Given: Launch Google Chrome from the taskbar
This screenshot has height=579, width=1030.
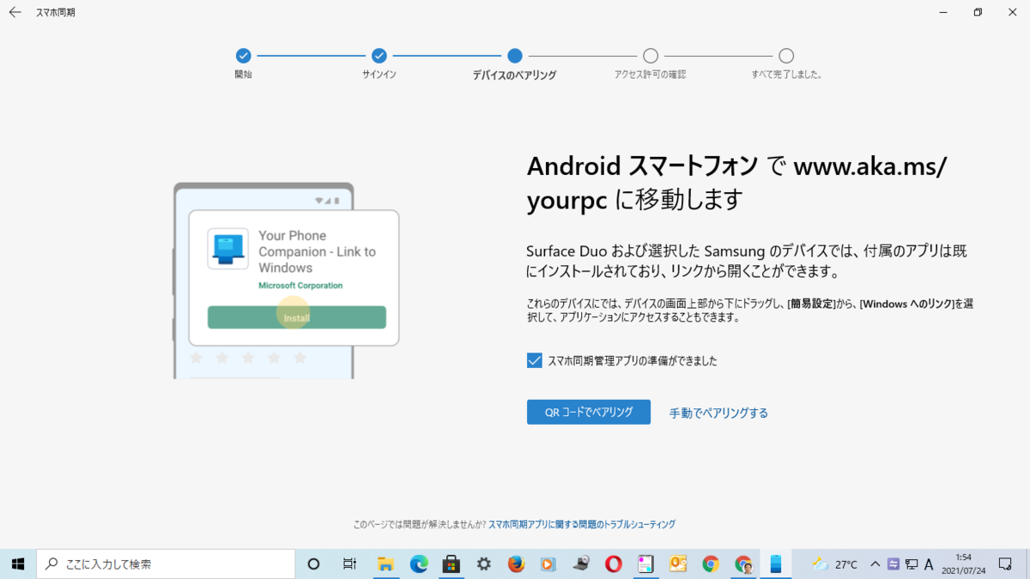Looking at the screenshot, I should pyautogui.click(x=711, y=564).
